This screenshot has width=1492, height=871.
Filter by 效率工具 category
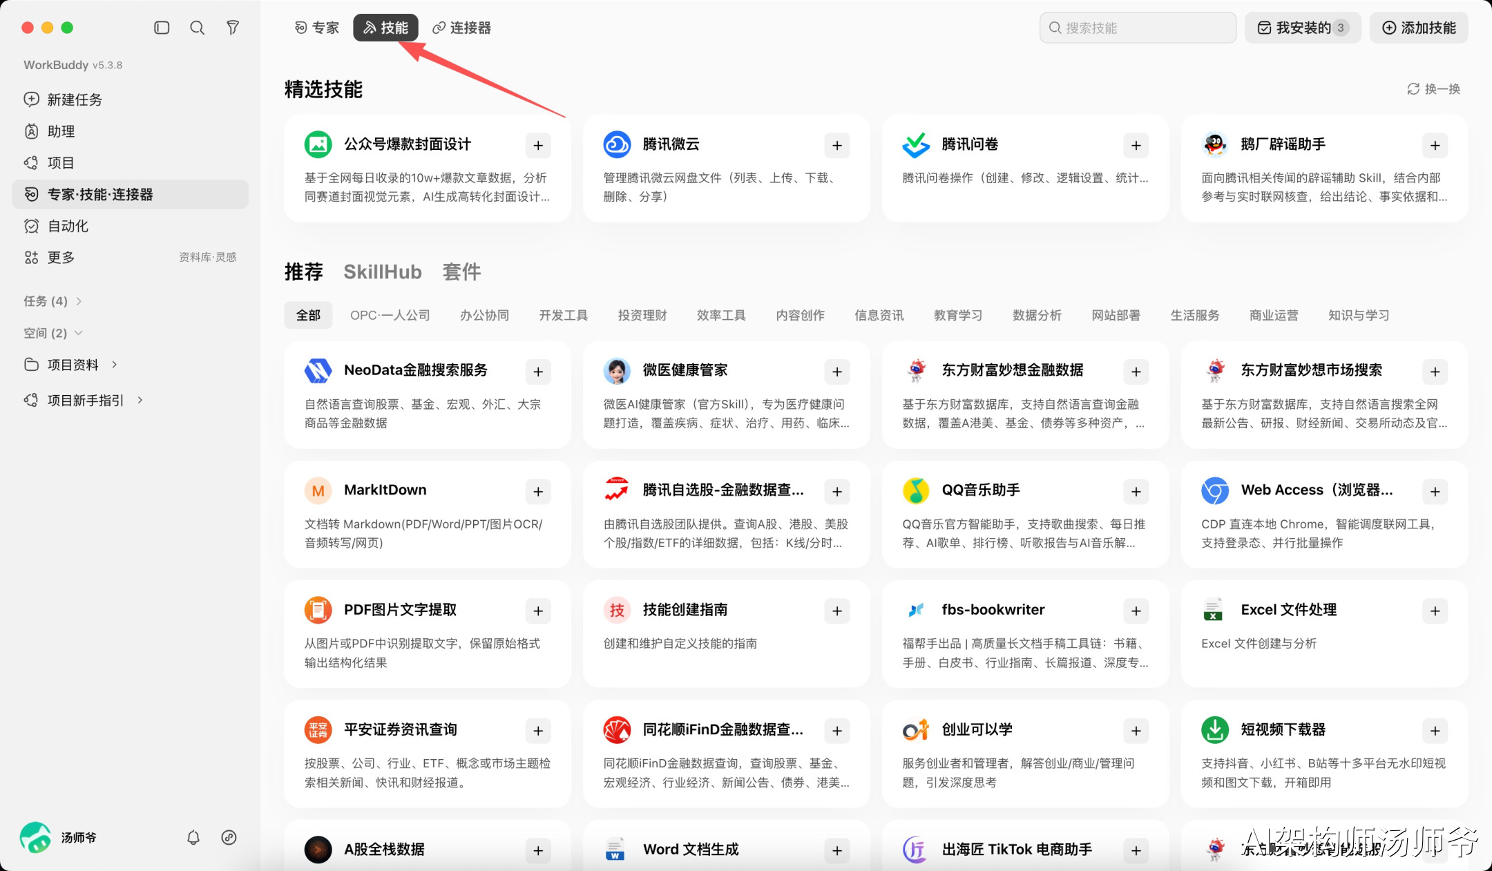coord(721,315)
